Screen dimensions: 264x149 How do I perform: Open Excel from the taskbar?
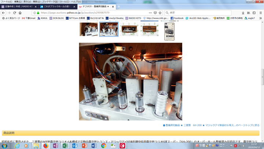pos(65,146)
